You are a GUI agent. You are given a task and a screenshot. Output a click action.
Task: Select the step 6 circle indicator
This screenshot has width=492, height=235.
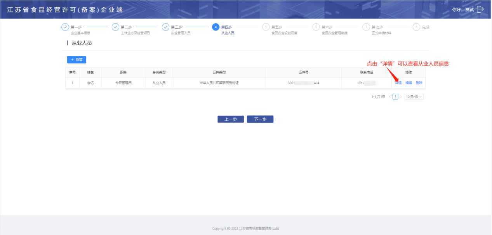[x=316, y=27]
